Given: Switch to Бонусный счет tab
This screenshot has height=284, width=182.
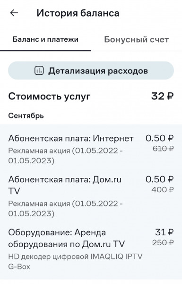Looking at the screenshot, I should point(137,39).
